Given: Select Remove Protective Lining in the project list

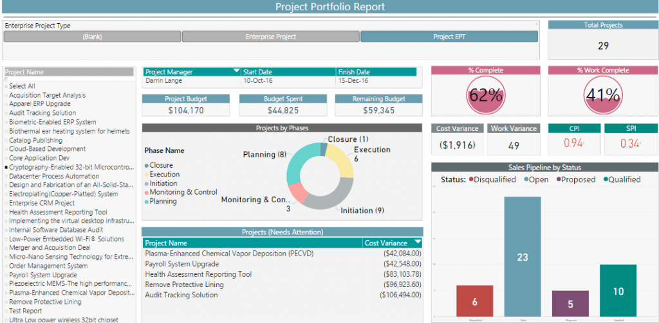Looking at the screenshot, I should point(46,302).
